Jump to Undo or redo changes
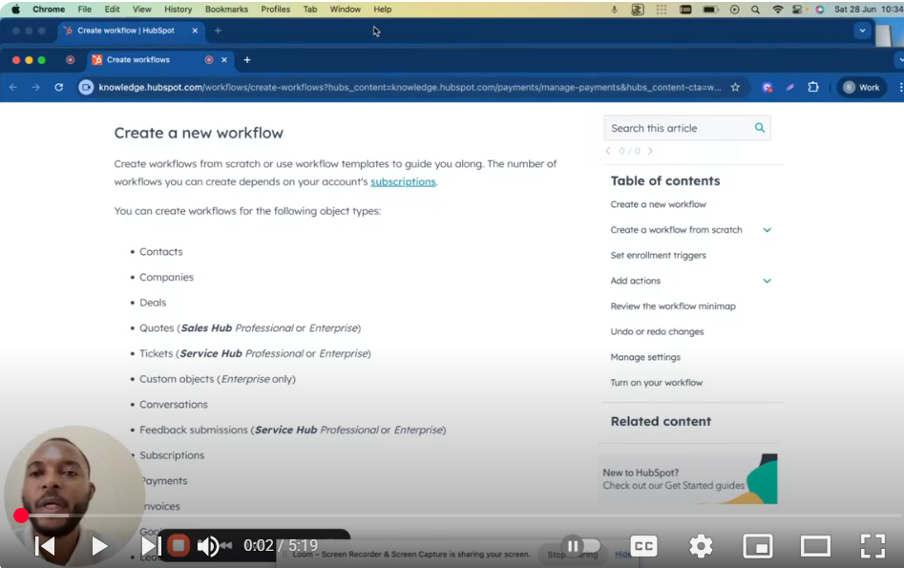 pyautogui.click(x=658, y=331)
